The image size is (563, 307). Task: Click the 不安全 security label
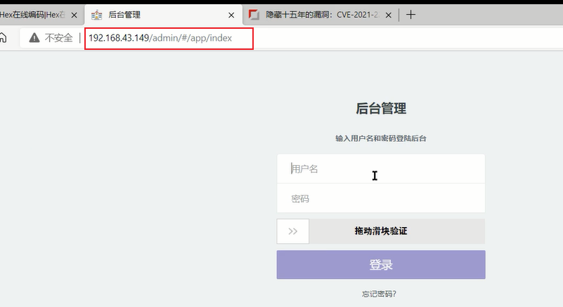coord(58,38)
